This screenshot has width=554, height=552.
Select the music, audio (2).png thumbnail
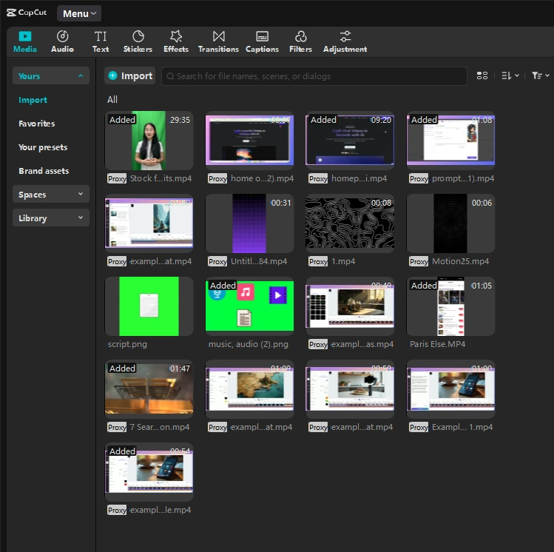(249, 306)
